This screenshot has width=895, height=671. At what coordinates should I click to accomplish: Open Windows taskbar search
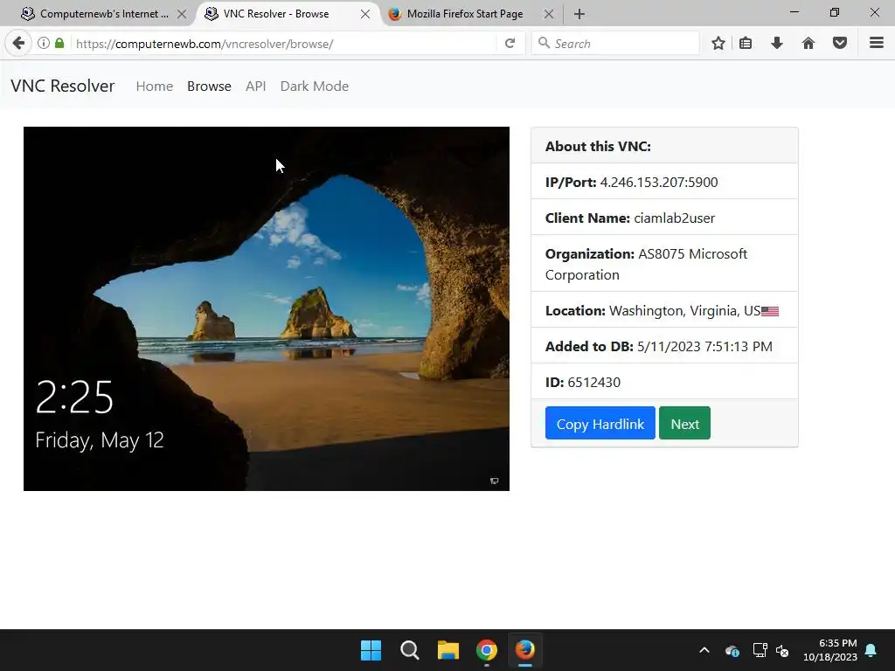409,650
